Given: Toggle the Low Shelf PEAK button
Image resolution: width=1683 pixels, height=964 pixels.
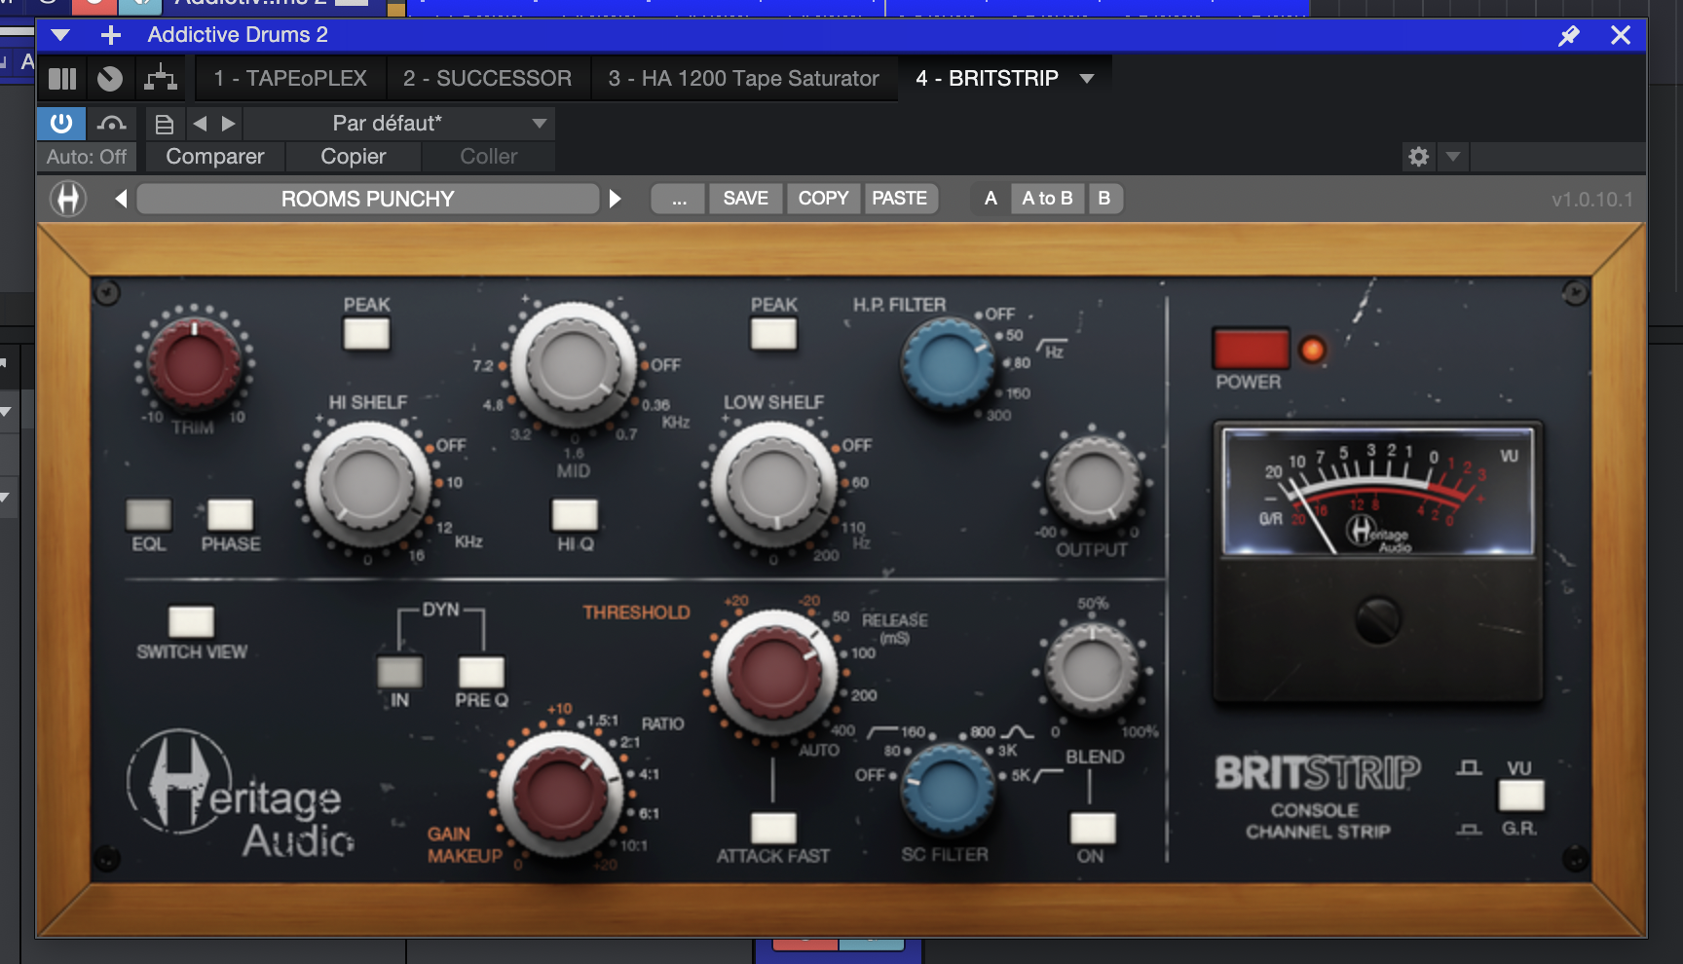Looking at the screenshot, I should click(x=773, y=334).
